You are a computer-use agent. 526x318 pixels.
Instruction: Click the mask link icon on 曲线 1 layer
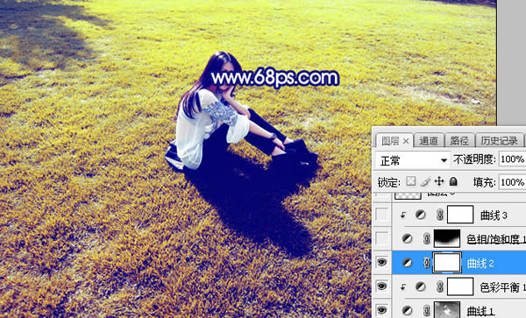click(x=426, y=311)
